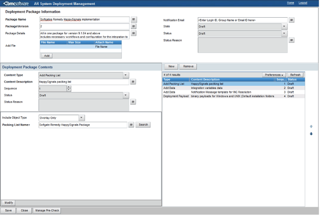Focus the PackageVersion field
The height and width of the screenshot is (216, 320).
(85, 27)
